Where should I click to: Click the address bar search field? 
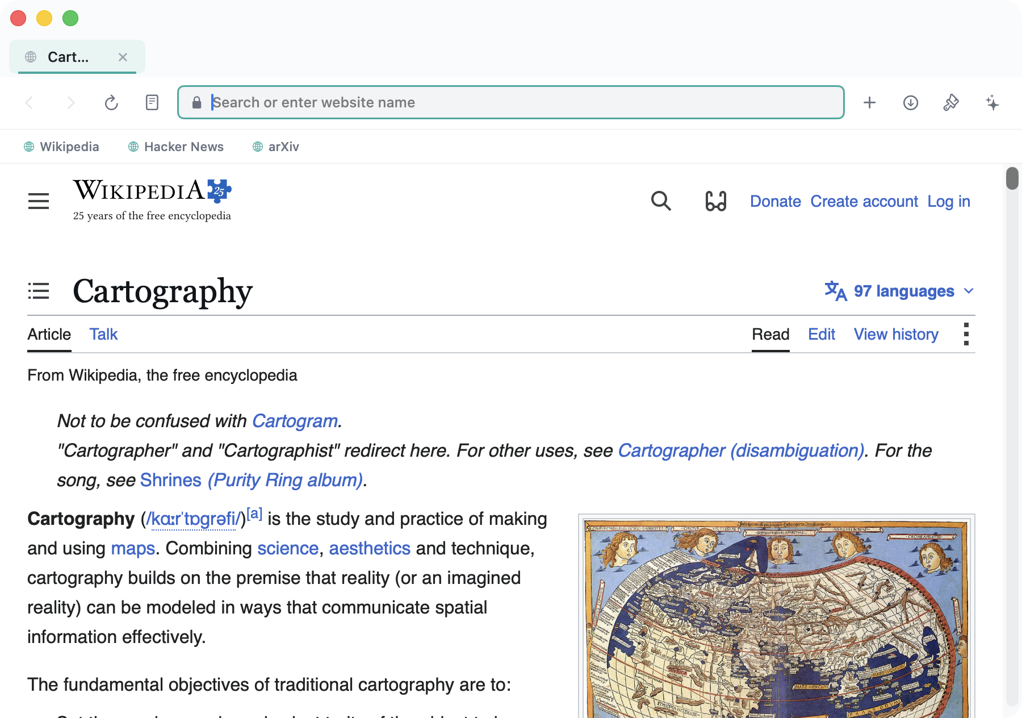tap(511, 103)
